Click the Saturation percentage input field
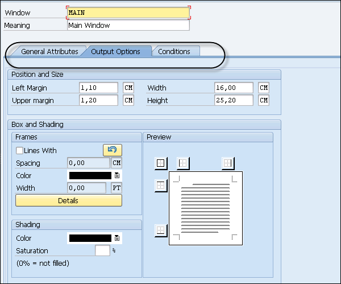This screenshot has width=341, height=284. pos(102,250)
